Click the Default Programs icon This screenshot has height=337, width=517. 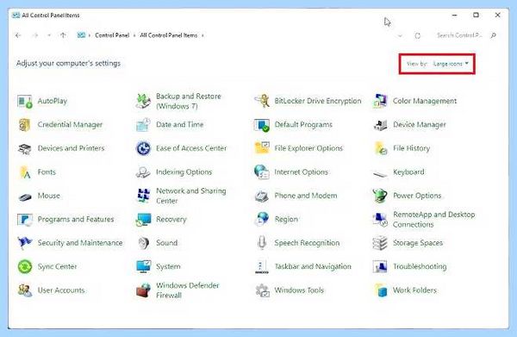tap(262, 125)
